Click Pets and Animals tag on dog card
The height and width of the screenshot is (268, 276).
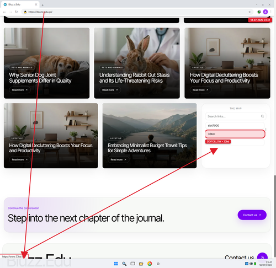pos(22,67)
